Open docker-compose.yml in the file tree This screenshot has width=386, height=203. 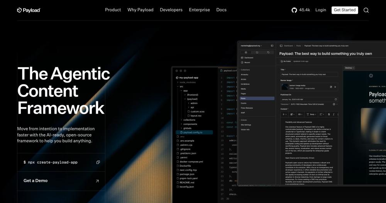[190, 162]
